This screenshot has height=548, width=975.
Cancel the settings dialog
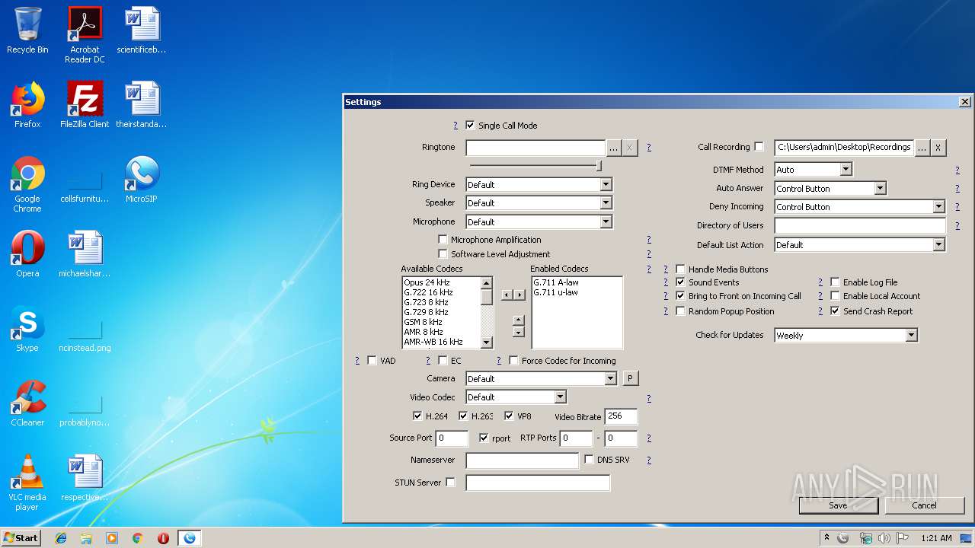[x=924, y=505]
